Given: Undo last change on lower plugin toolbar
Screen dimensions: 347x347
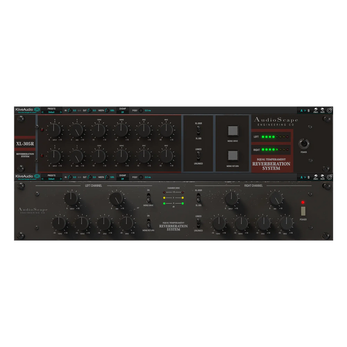Looking at the screenshot, I should pyautogui.click(x=316, y=177).
